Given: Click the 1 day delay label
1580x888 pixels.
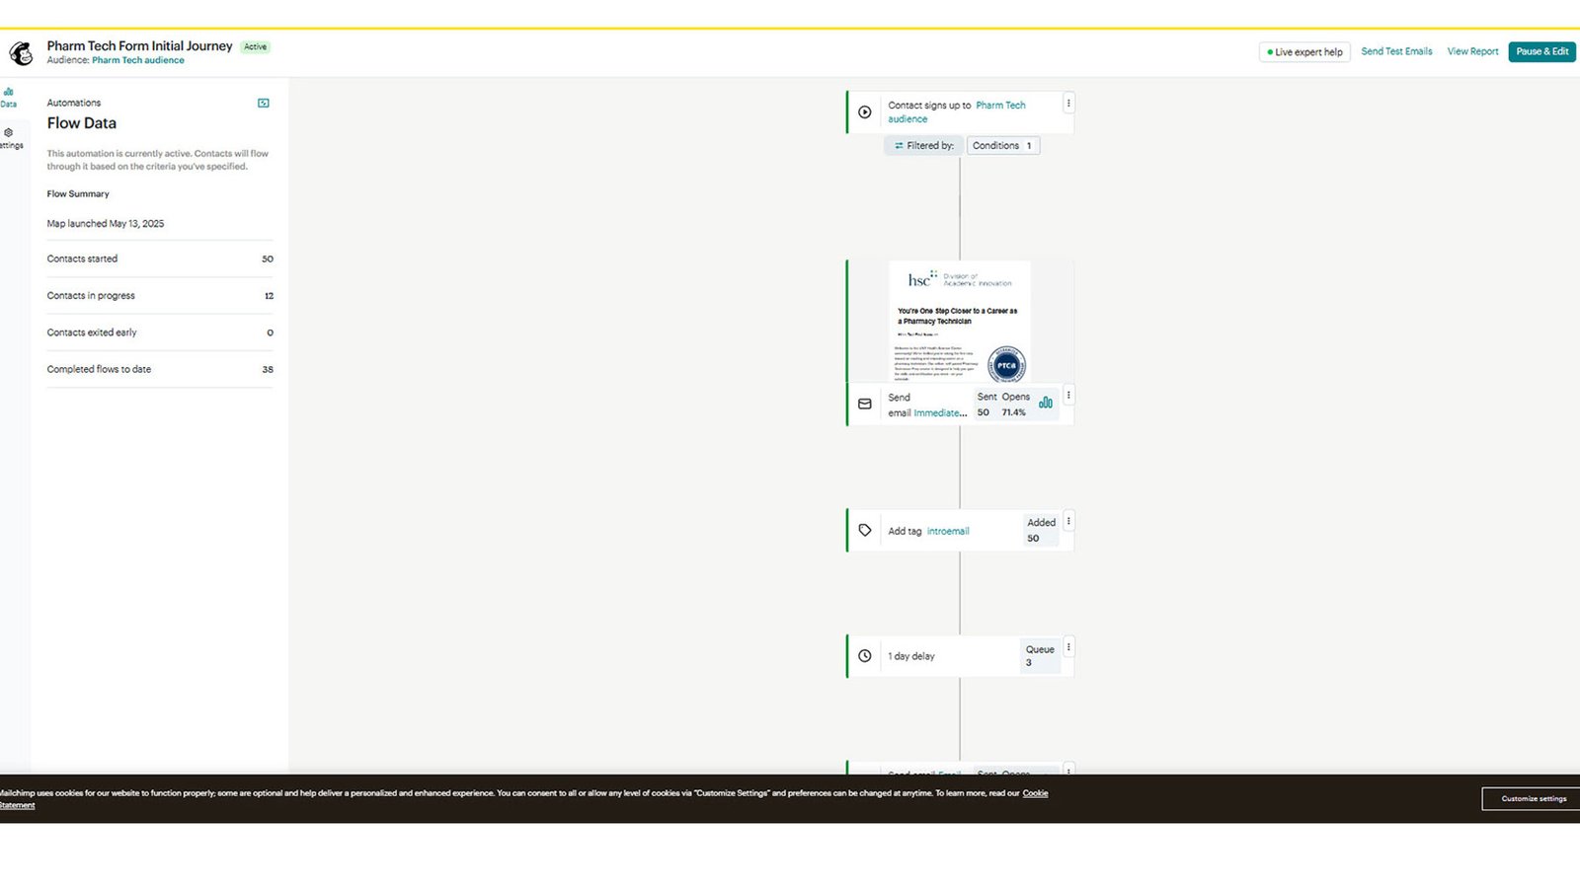Looking at the screenshot, I should pyautogui.click(x=910, y=656).
